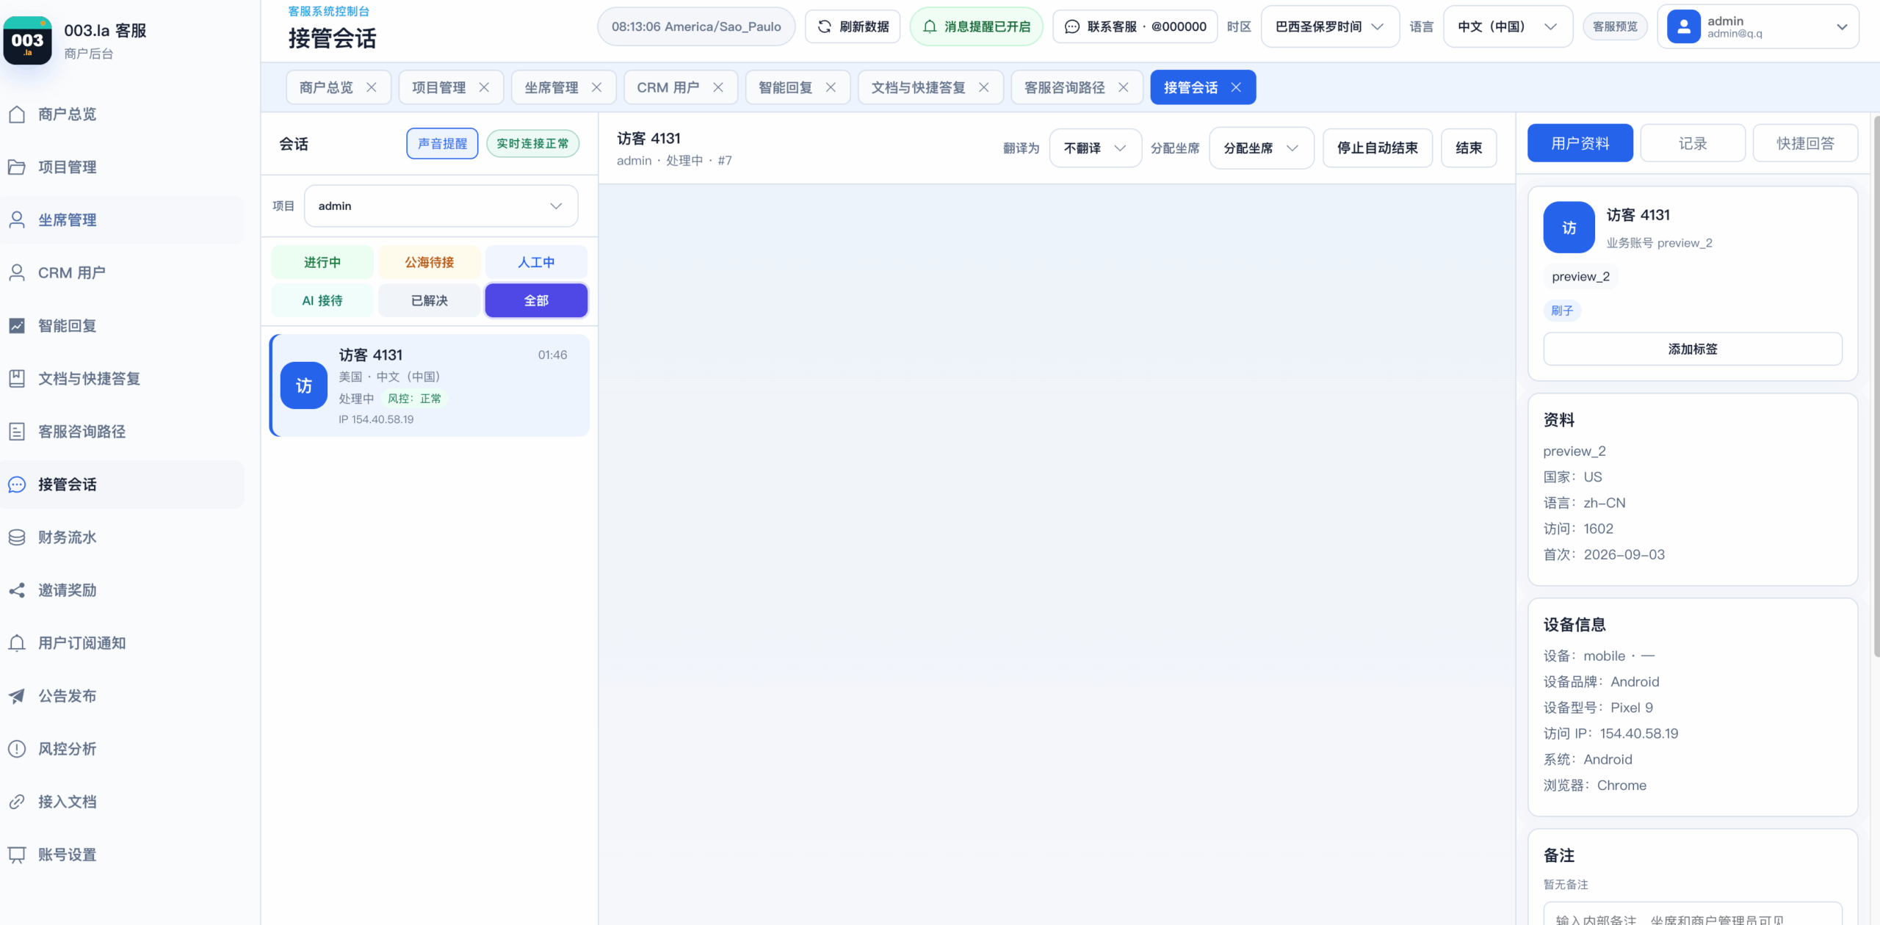Click the 客服咨询路径 document icon
The width and height of the screenshot is (1880, 925).
(x=17, y=432)
